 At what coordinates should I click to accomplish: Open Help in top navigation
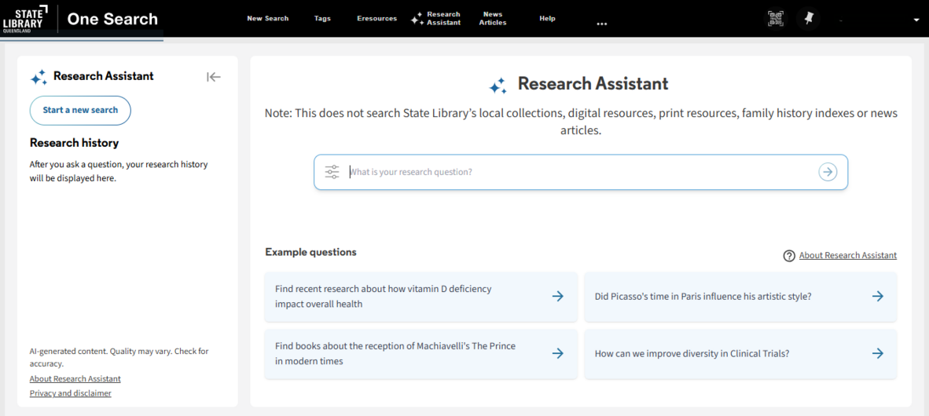click(548, 18)
